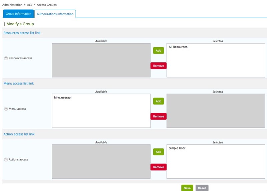Click help icon beside Resources access
The height and width of the screenshot is (191, 267).
(x=6, y=58)
